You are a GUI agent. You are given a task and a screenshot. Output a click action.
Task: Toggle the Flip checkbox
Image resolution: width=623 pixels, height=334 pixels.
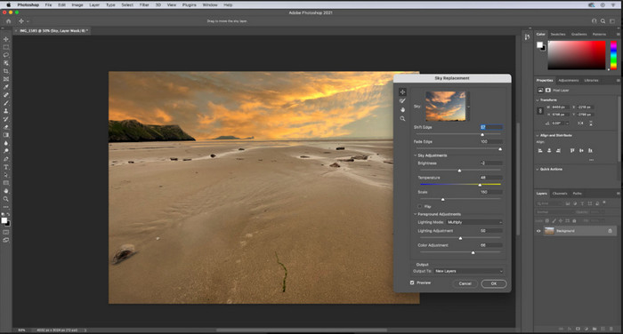[419, 206]
